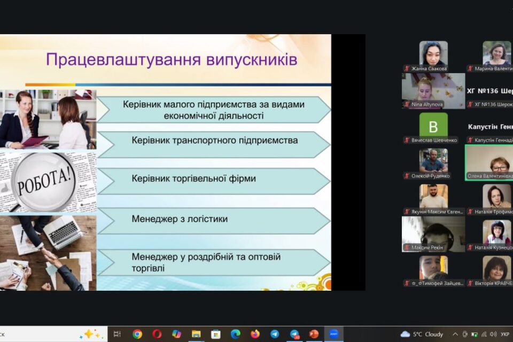Open the УКР keyboard language switcher

(505, 334)
